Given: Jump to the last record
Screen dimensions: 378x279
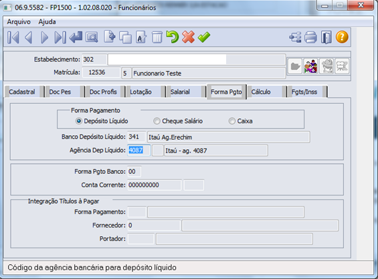Looking at the screenshot, I should pyautogui.click(x=60, y=37).
